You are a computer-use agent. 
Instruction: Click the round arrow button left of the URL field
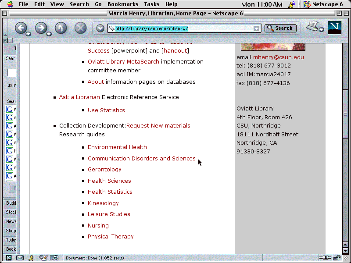coord(100,28)
